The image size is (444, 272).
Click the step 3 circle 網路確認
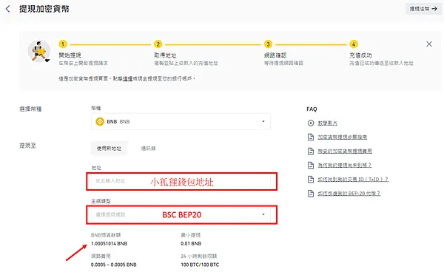268,44
